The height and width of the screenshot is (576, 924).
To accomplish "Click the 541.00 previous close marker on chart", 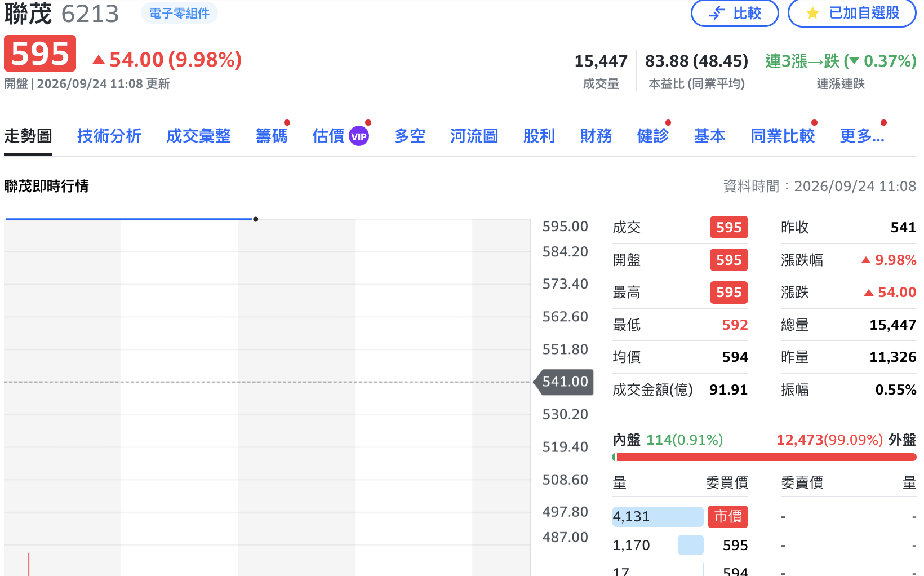I will pyautogui.click(x=564, y=382).
